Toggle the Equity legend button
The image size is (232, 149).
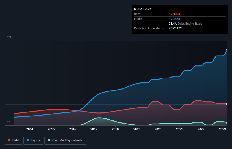click(33, 141)
